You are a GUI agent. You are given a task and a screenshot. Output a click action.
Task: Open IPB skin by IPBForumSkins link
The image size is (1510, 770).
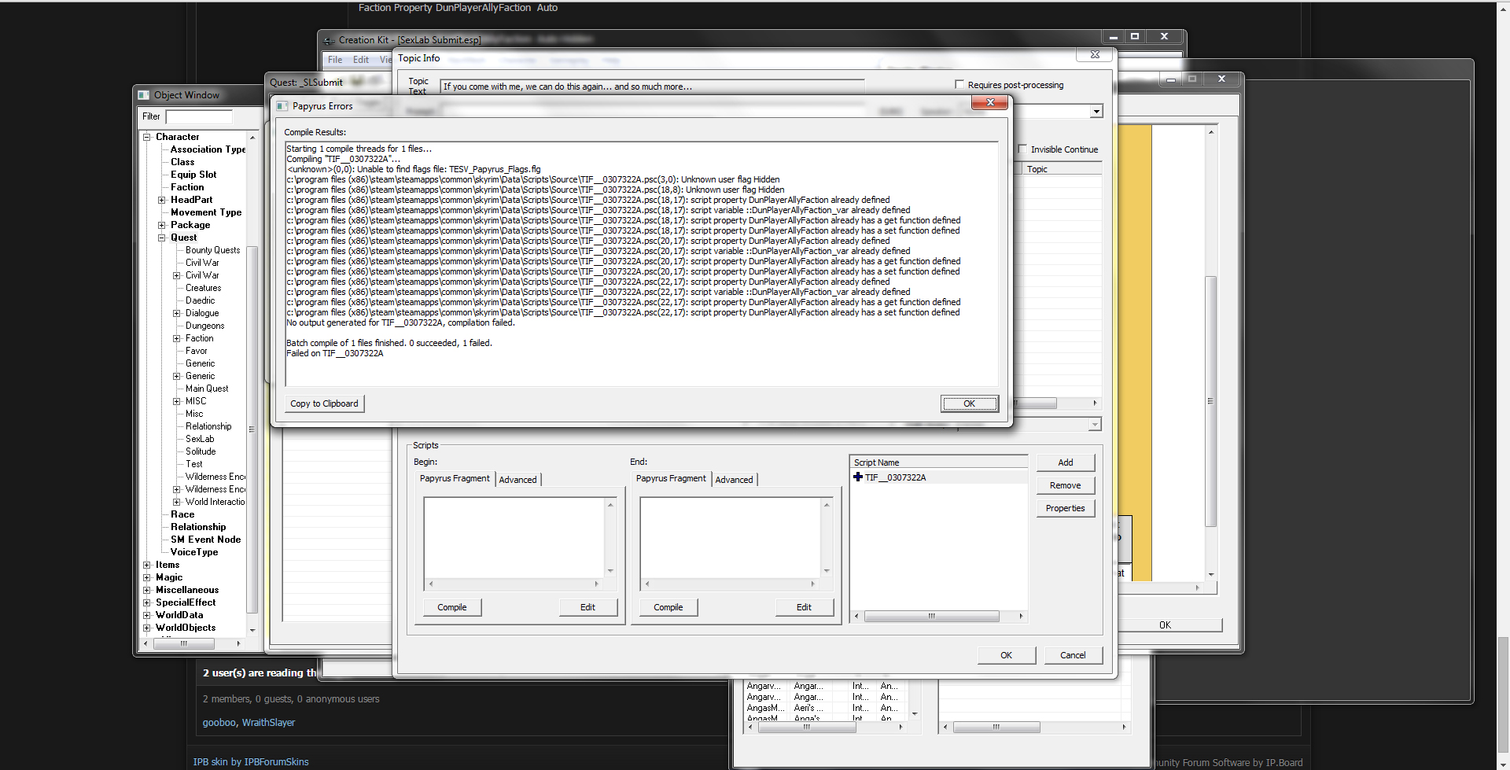[x=251, y=762]
